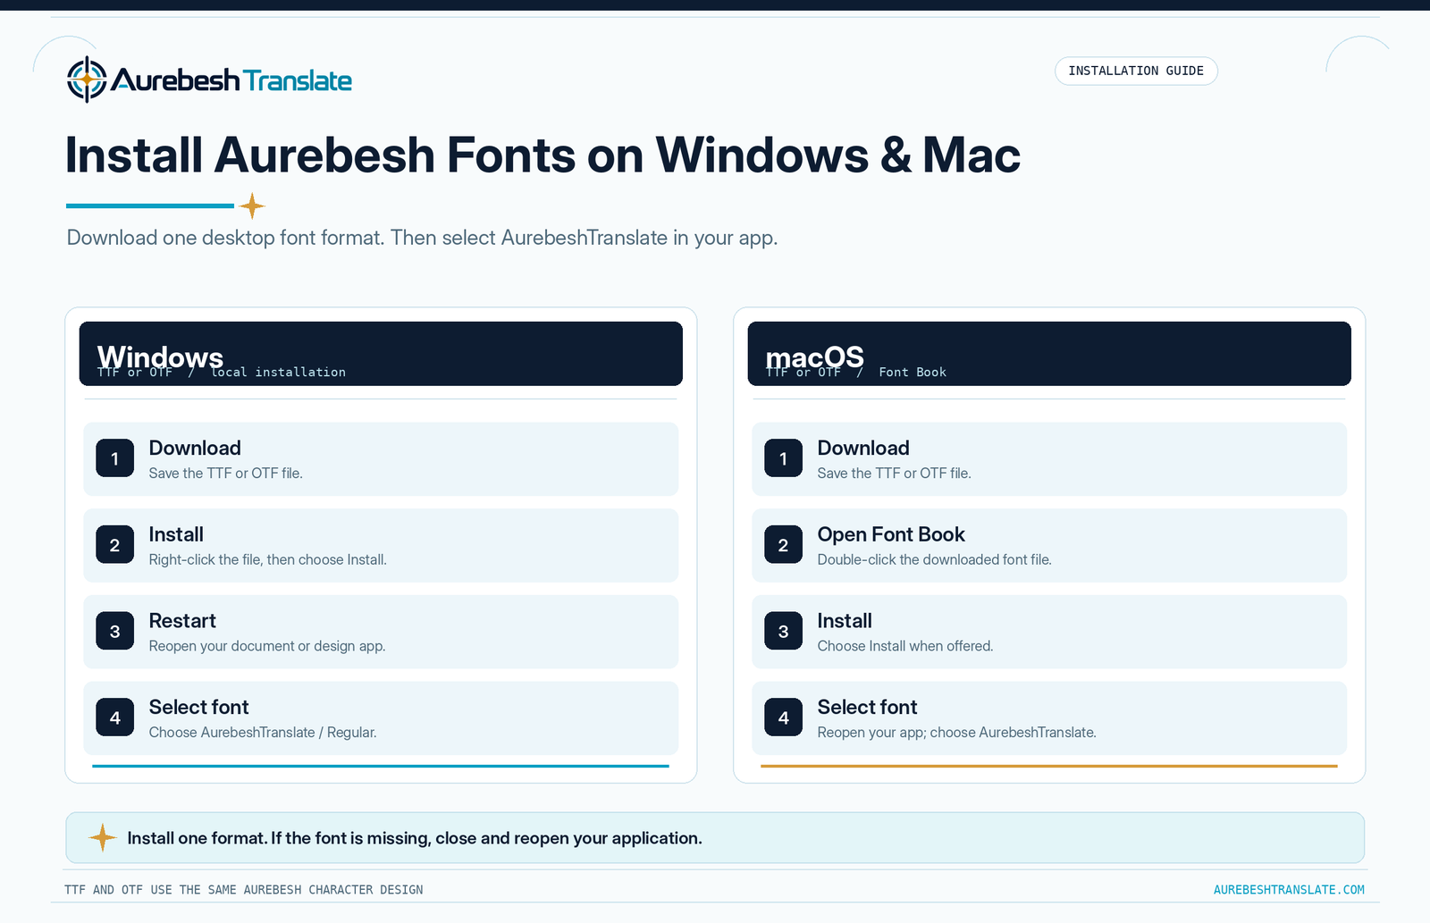Click the 'Install' step title in the Windows card
Viewport: 1430px width, 923px height.
(176, 534)
